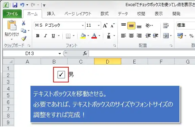Click the Select All corner button

8,61
